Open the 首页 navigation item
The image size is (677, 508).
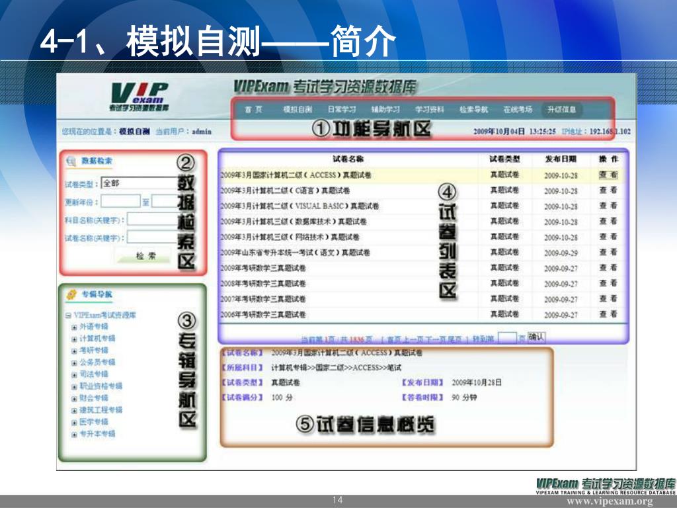point(253,110)
